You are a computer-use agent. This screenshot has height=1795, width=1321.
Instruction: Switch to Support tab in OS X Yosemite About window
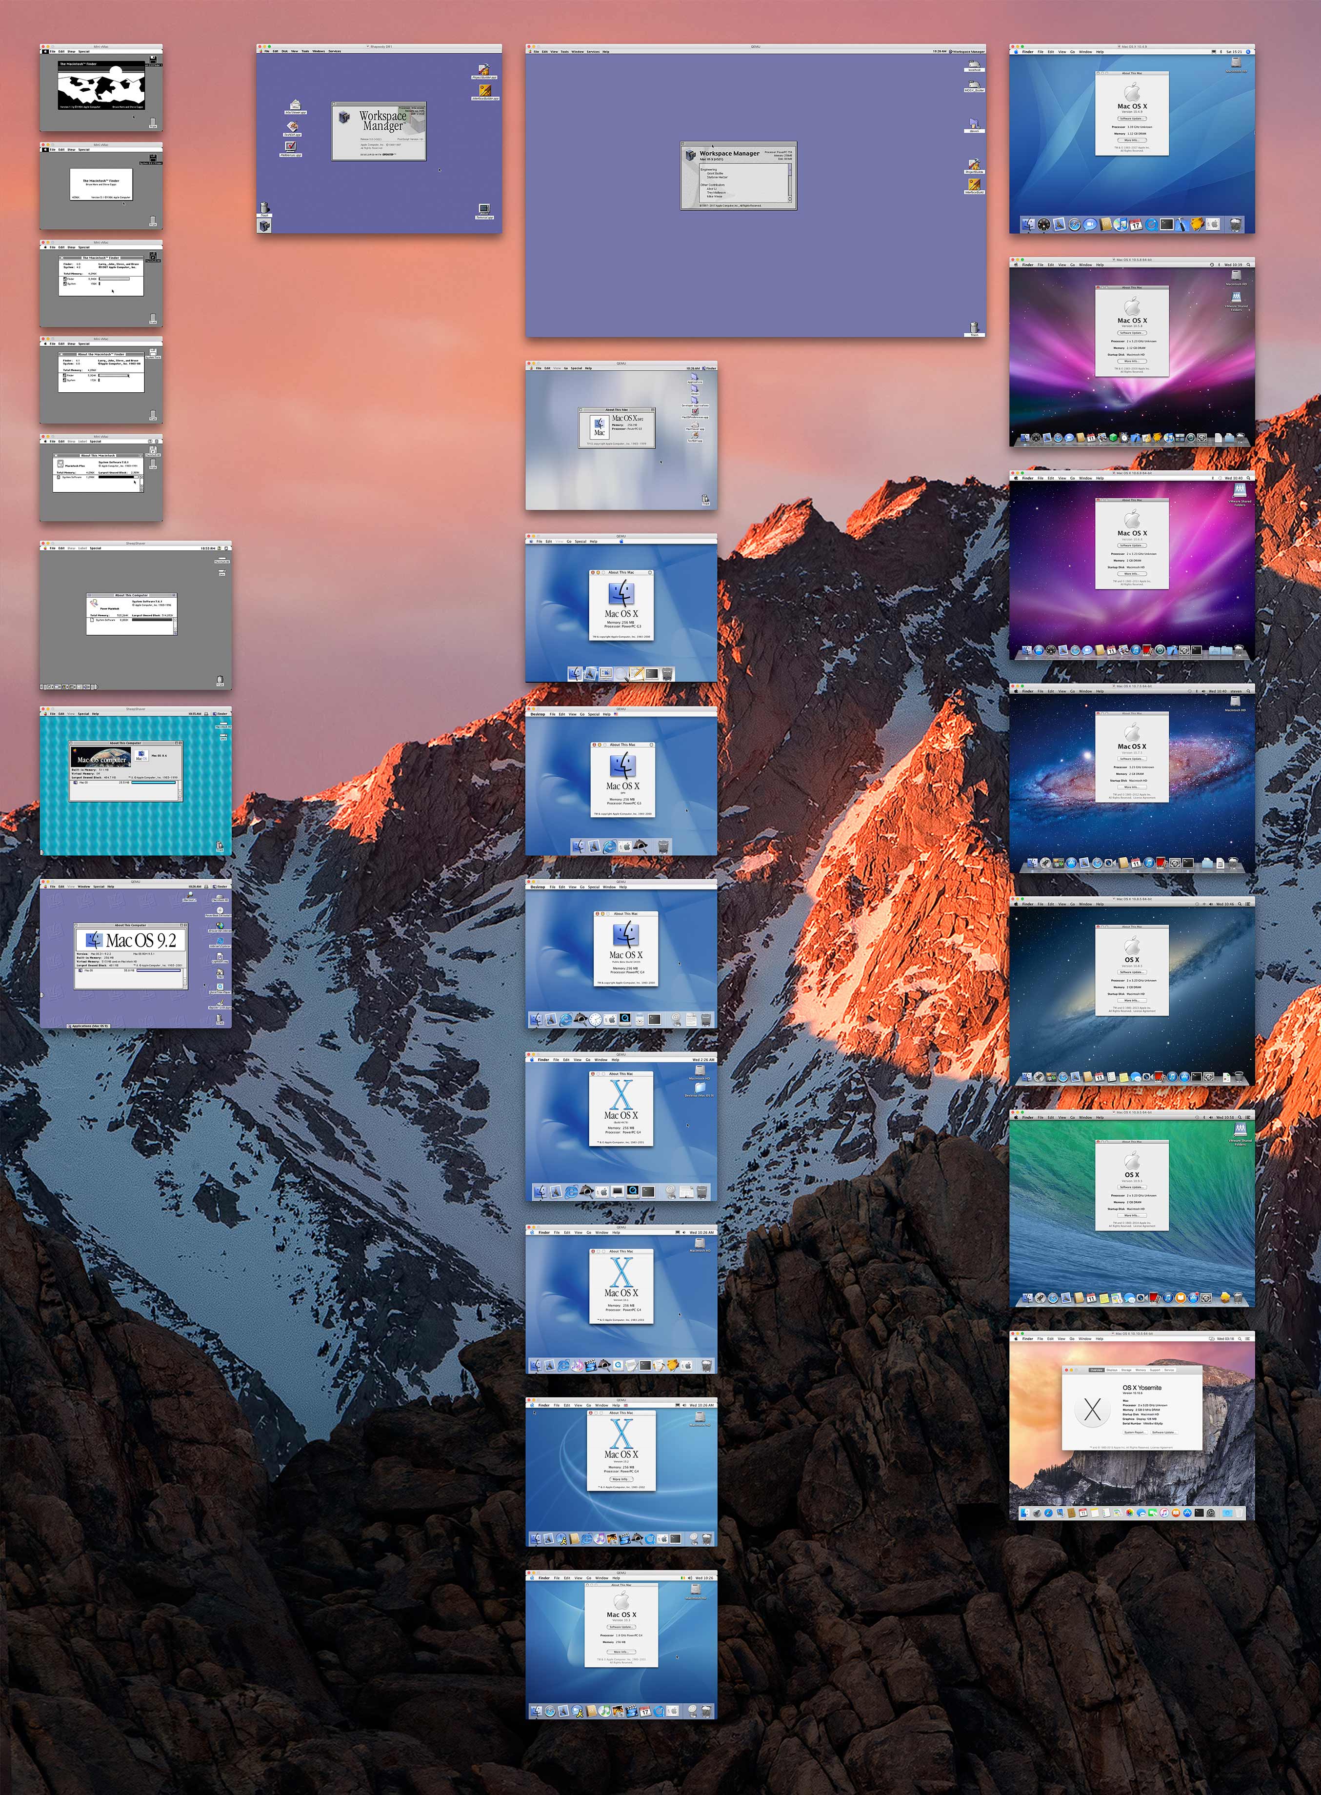(x=1156, y=1371)
